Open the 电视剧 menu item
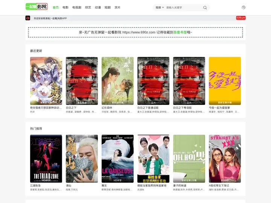Viewport: 271px width, 203px height. [77, 8]
